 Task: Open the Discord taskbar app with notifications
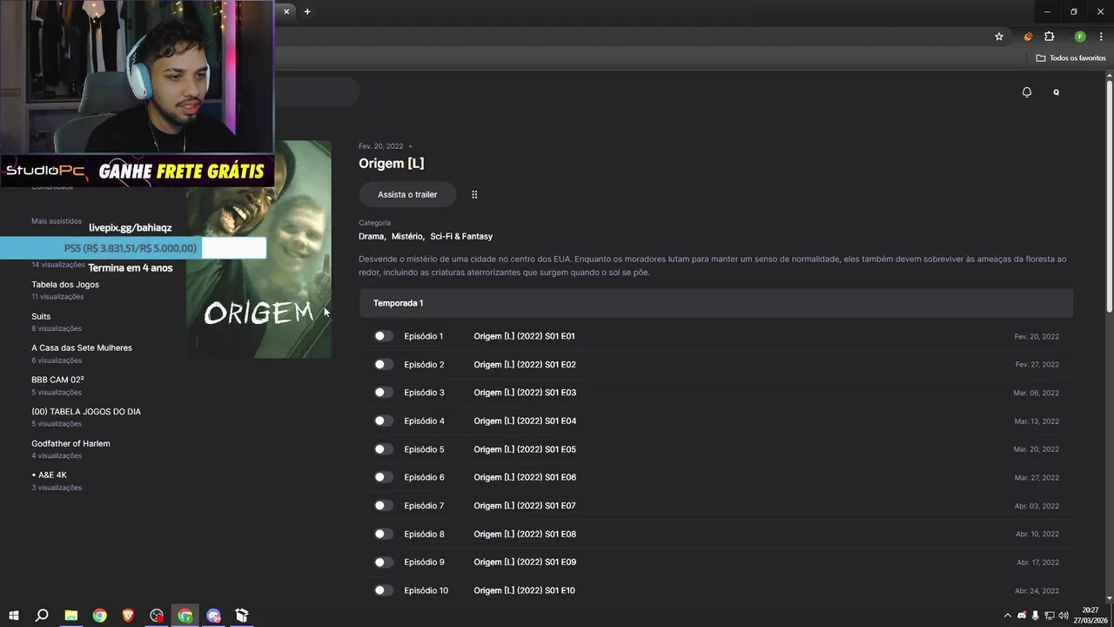[214, 616]
